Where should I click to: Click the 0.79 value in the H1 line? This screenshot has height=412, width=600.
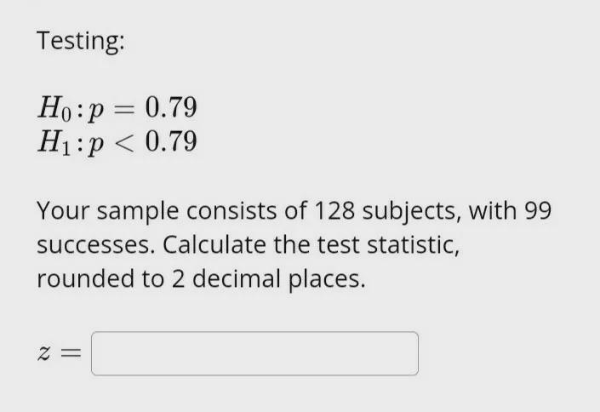pyautogui.click(x=171, y=141)
